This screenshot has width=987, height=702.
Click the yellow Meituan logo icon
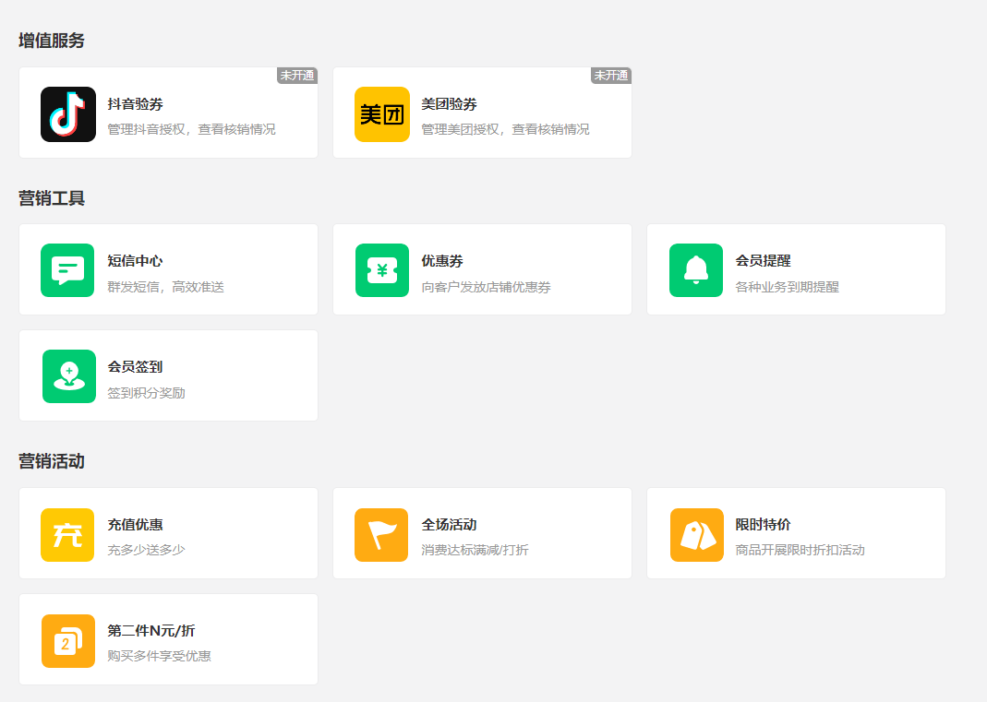381,114
